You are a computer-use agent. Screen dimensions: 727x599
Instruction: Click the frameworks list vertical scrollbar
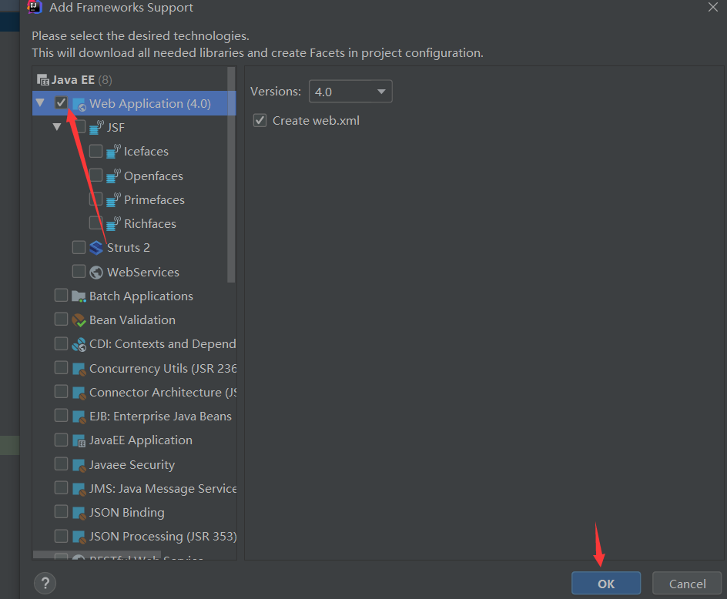click(231, 175)
